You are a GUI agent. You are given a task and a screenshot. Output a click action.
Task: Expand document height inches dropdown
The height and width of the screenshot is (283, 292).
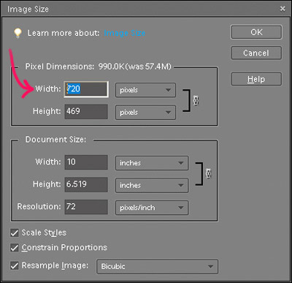coord(152,185)
